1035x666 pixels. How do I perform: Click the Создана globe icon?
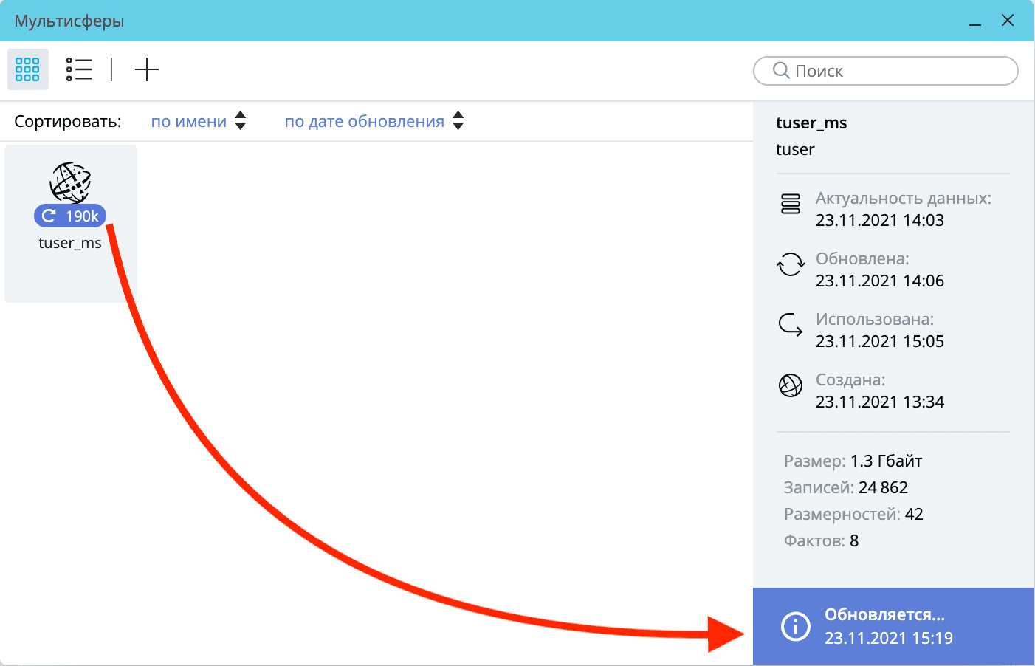tap(791, 385)
